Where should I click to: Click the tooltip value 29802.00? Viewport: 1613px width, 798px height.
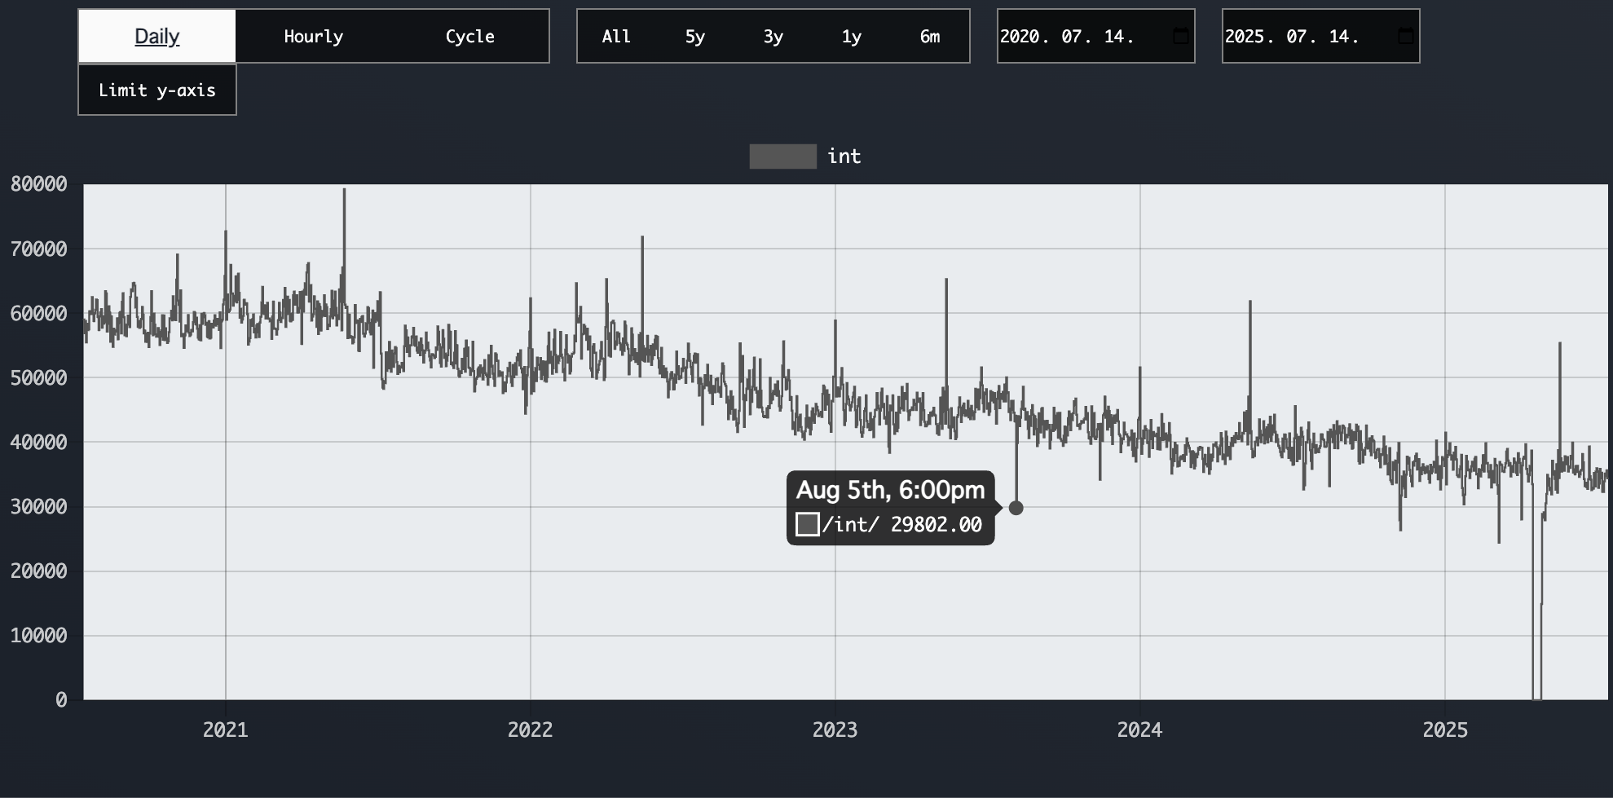(937, 524)
